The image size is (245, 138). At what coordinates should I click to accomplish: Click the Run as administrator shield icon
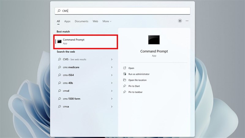[124, 74]
